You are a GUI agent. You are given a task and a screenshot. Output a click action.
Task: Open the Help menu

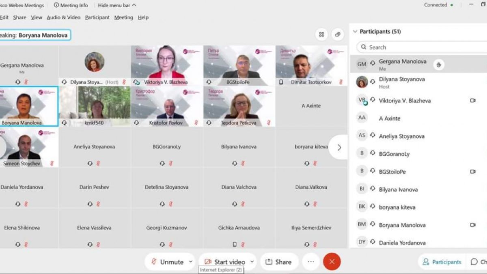143,17
